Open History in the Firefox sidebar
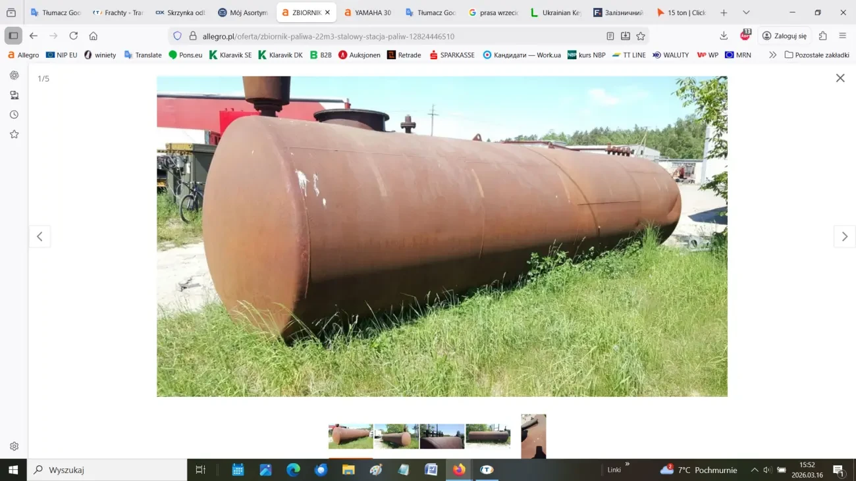856x481 pixels. (x=14, y=114)
